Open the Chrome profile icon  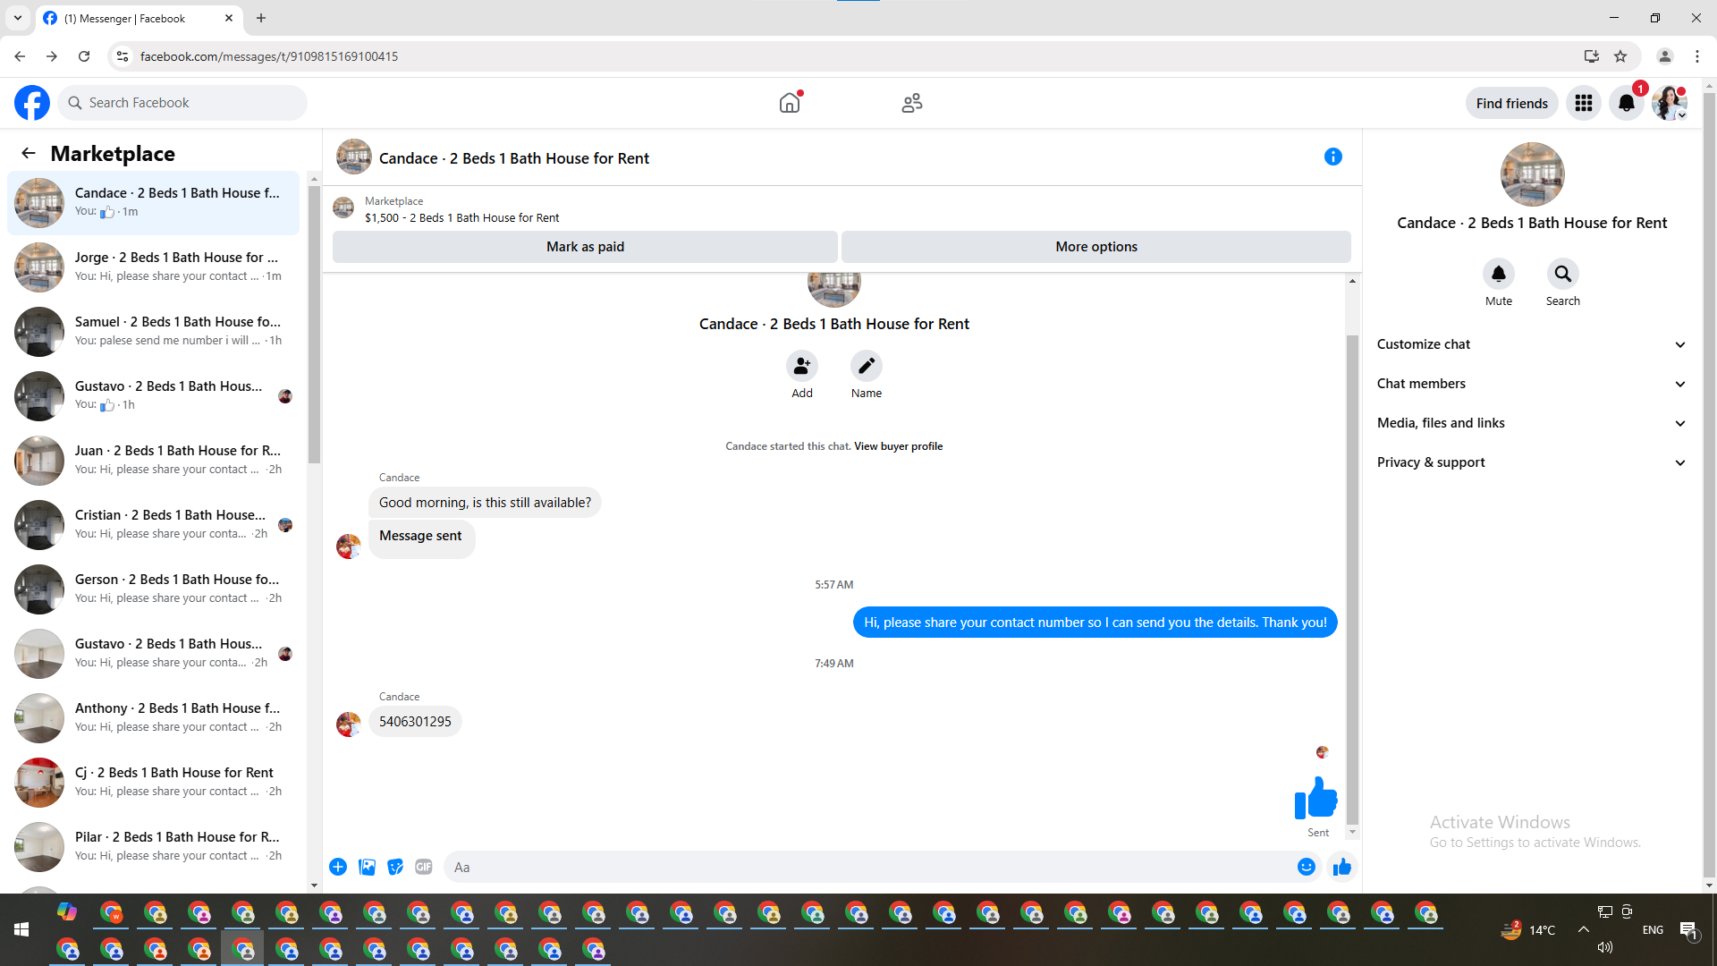point(1665,56)
